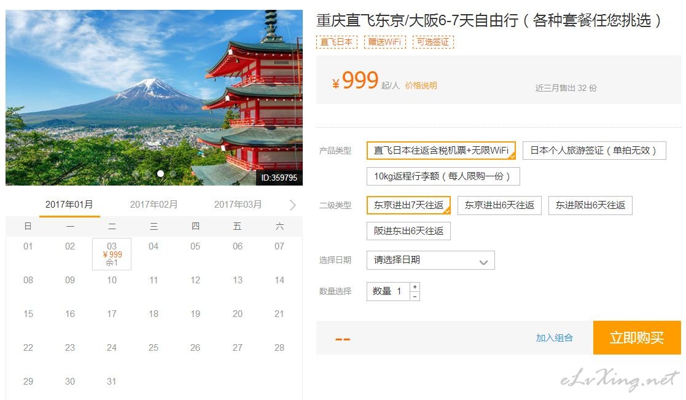
Task: Click the 近三月售出 32 份 sales text
Action: [x=566, y=88]
